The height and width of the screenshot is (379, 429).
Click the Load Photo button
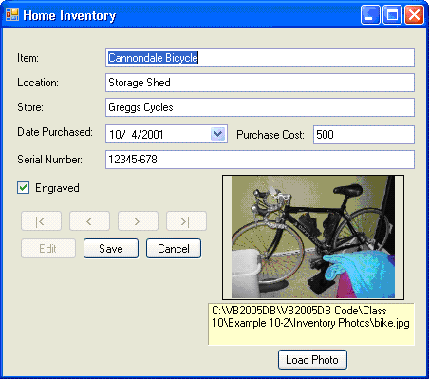coord(312,360)
